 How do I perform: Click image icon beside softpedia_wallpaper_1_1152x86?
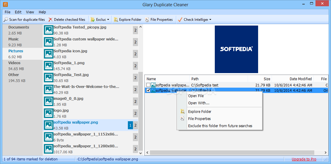tap(49, 137)
